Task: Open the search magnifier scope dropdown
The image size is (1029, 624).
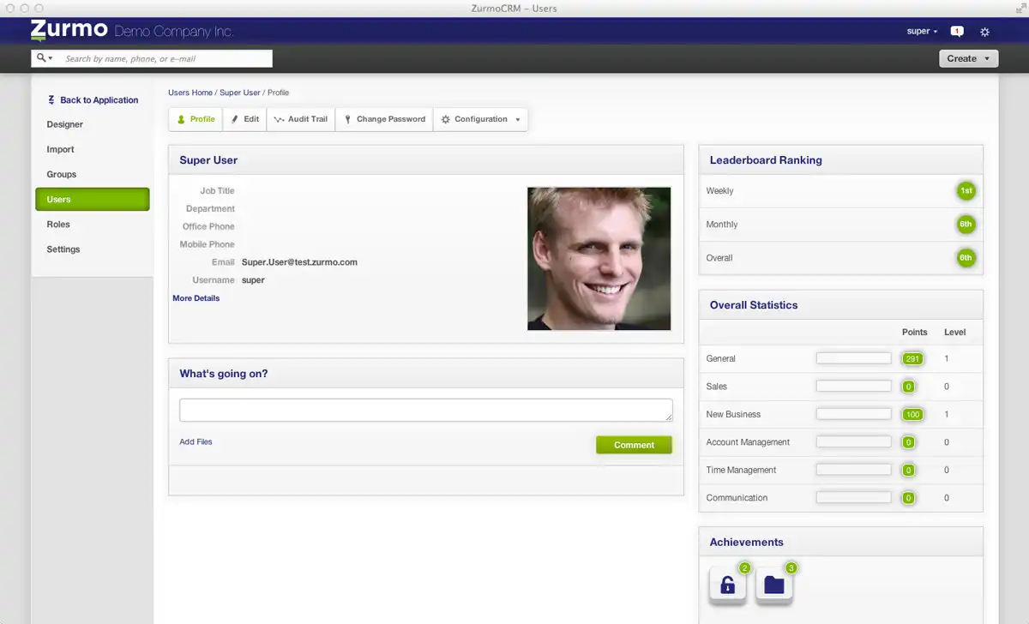Action: point(45,58)
